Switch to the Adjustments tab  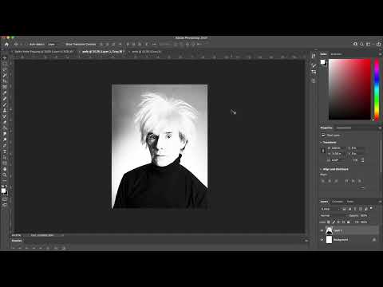(344, 128)
